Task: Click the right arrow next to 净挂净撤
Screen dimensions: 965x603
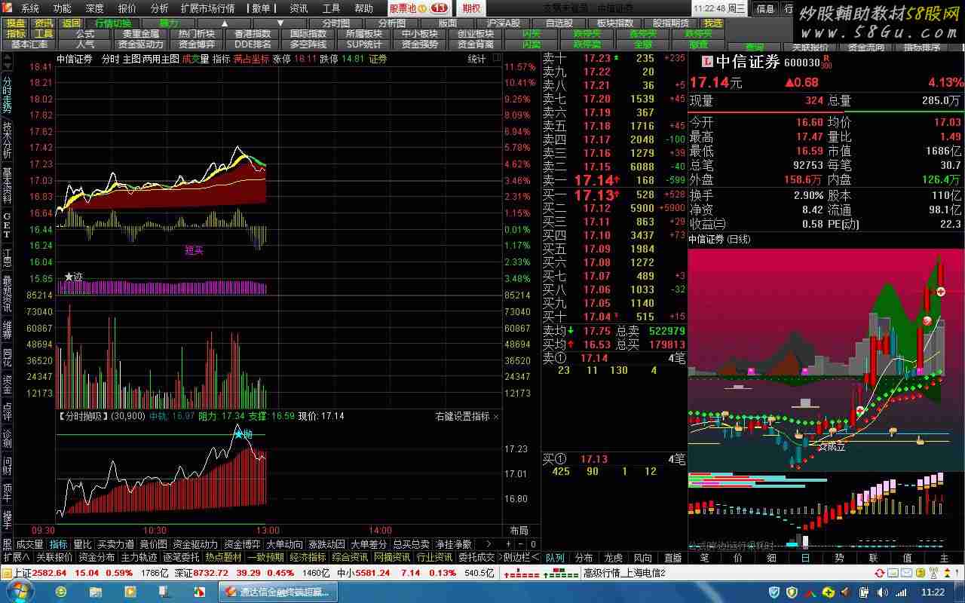Action: [489, 544]
